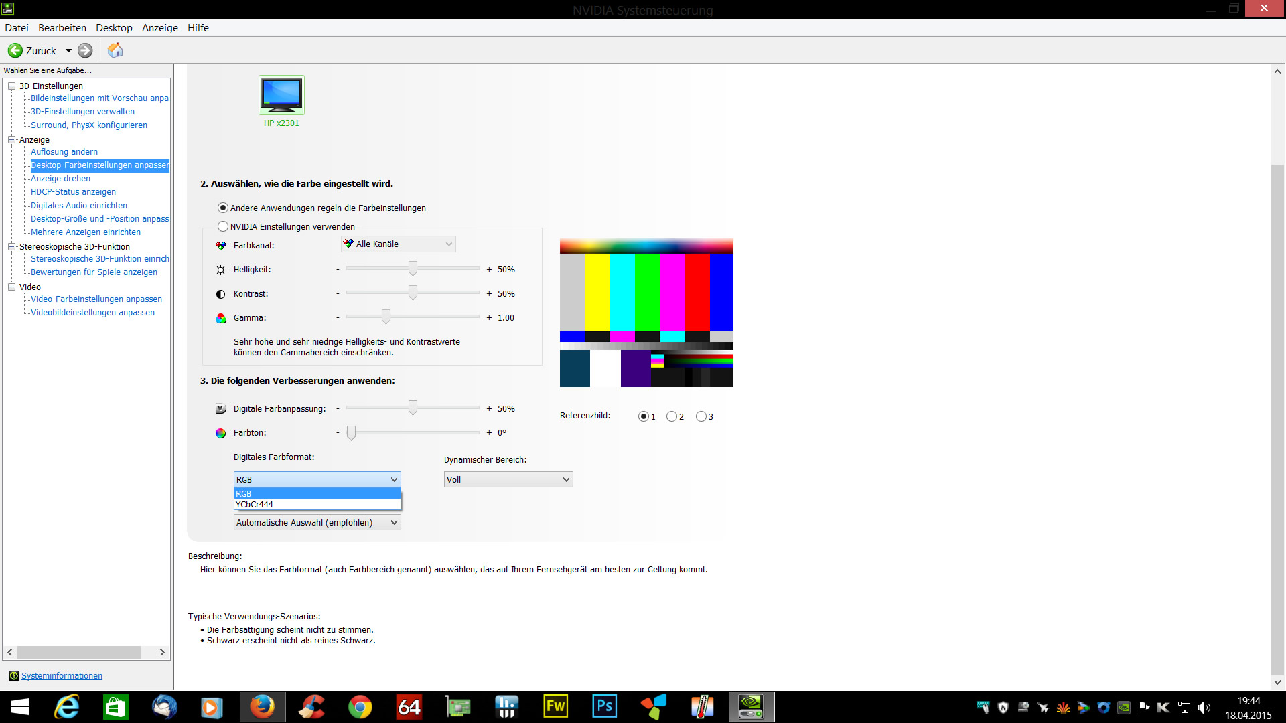Choose YCbCr444 from the Farbformat dropdown list
The image size is (1286, 723).
click(255, 505)
